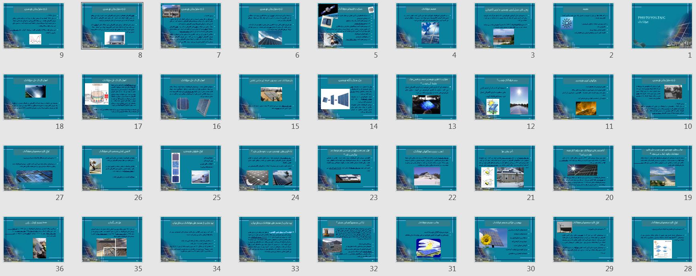Pick slide 13 with the hand-held solar cell
Viewport: 696px width, 276px height.
(x=426, y=97)
